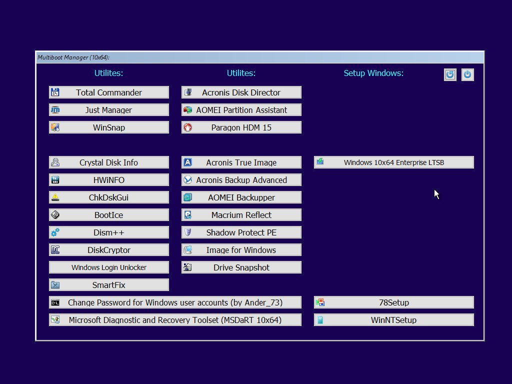Click the ChkDskGui warning drive icon
512x384 pixels.
click(55, 197)
